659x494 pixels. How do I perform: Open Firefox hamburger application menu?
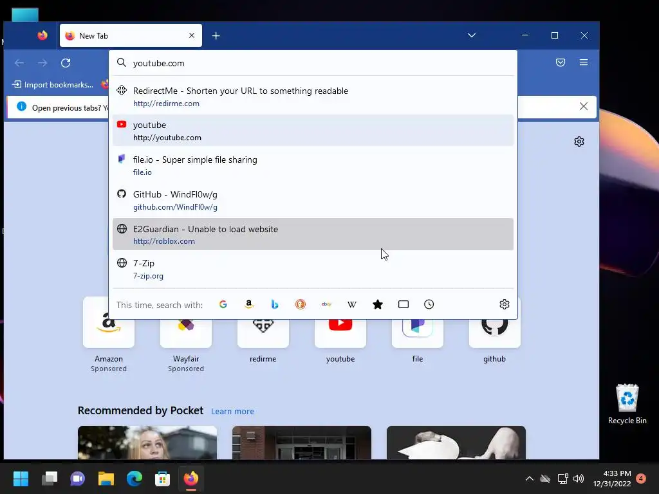[x=583, y=62]
